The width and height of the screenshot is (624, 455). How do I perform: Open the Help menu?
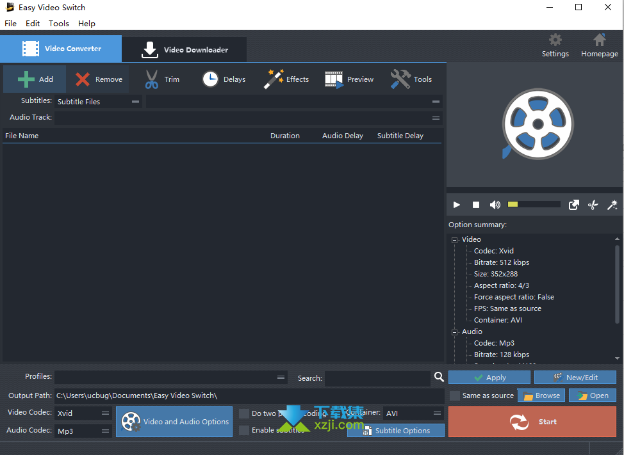tap(86, 24)
